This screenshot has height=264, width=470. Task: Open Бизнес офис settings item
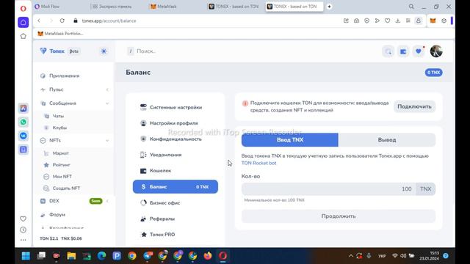(x=176, y=202)
